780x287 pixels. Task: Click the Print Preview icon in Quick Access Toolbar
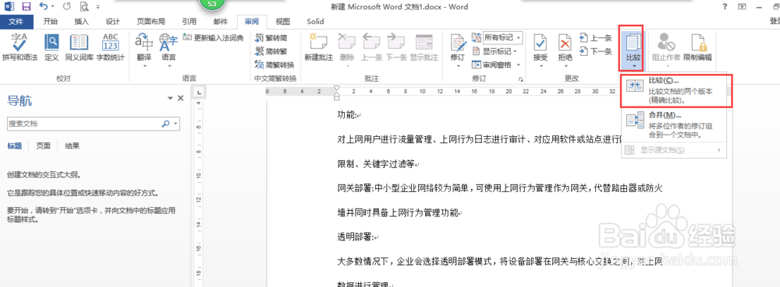[x=84, y=7]
